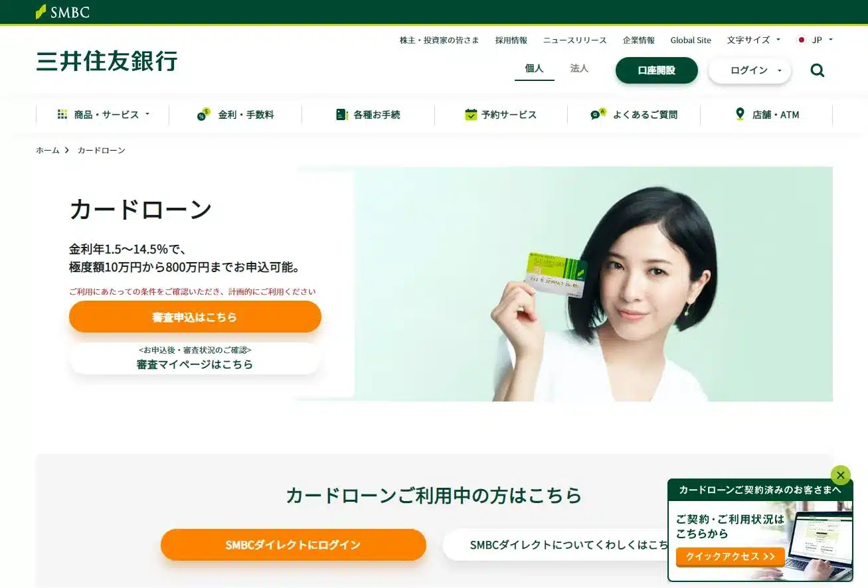Click the SMBC logo in top bar

point(62,12)
